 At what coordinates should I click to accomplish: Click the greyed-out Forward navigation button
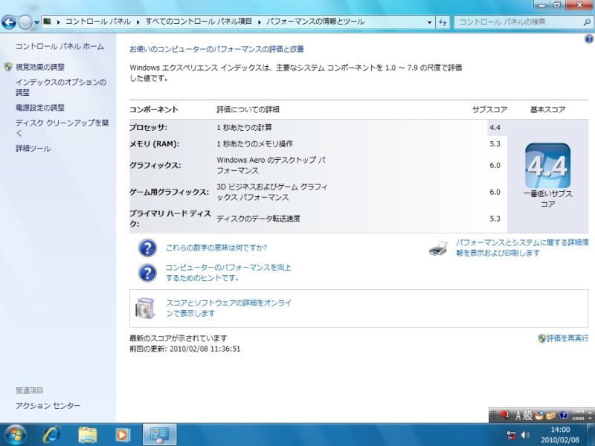(25, 22)
